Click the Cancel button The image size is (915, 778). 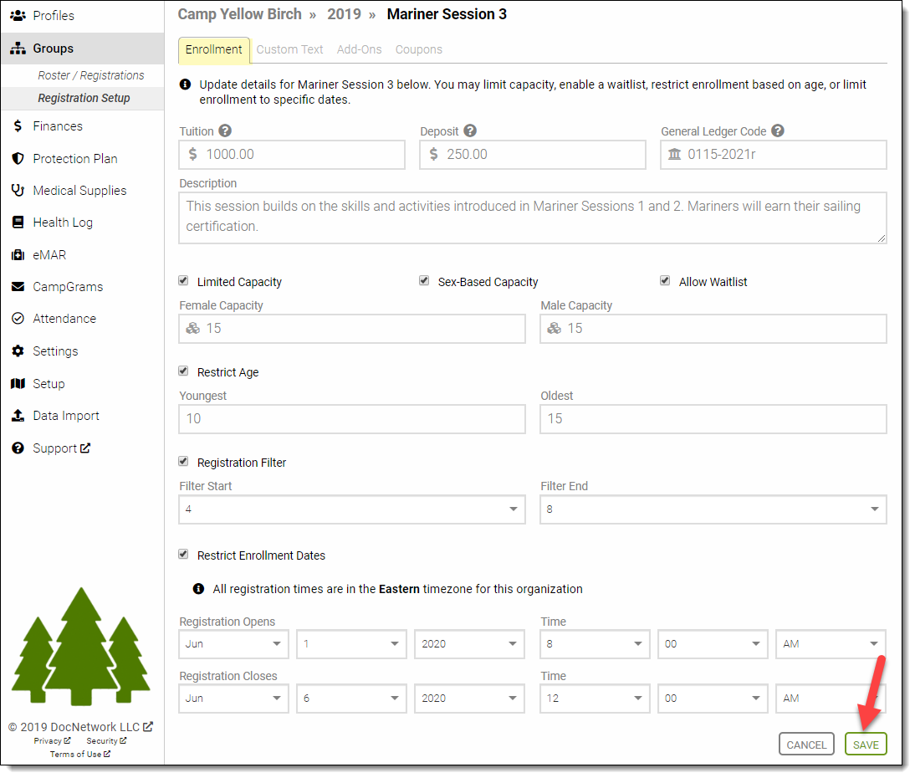tap(806, 745)
